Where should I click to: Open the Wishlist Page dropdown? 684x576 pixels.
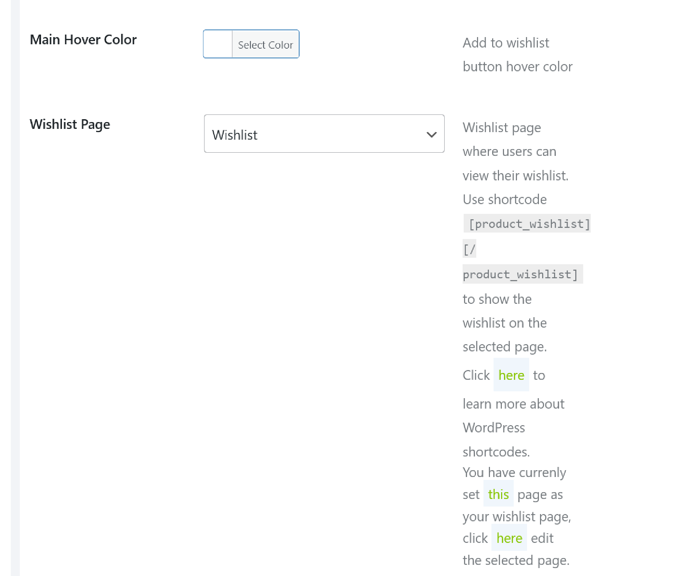[324, 134]
